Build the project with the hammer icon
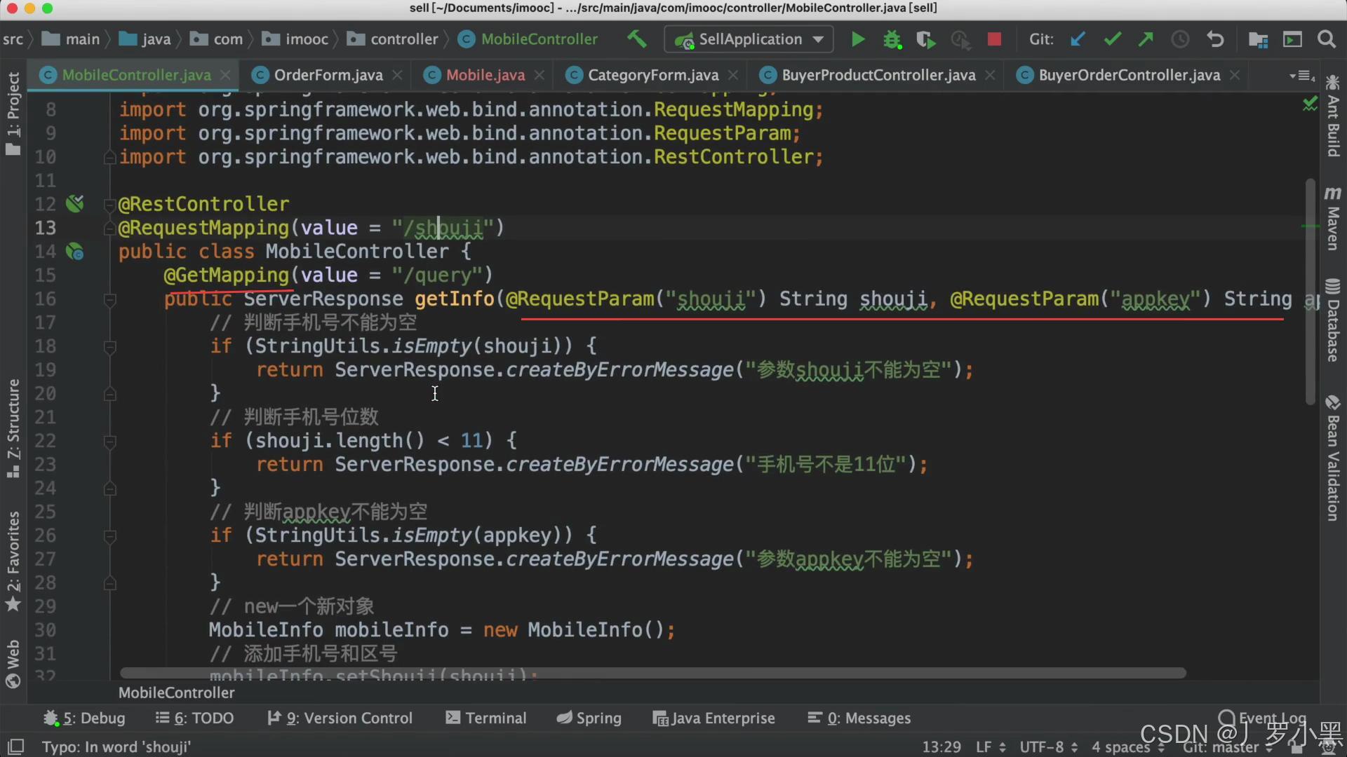1347x757 pixels. [637, 39]
